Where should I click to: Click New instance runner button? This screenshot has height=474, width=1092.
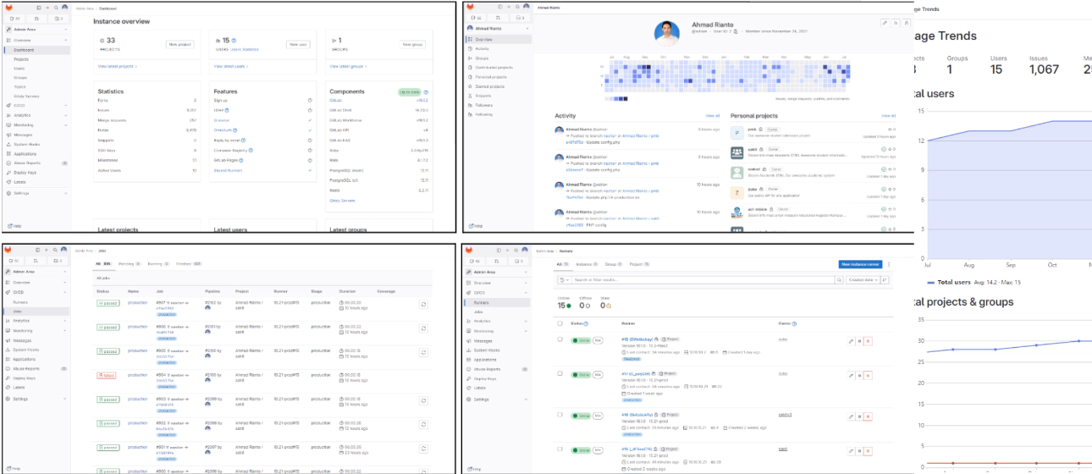861,264
